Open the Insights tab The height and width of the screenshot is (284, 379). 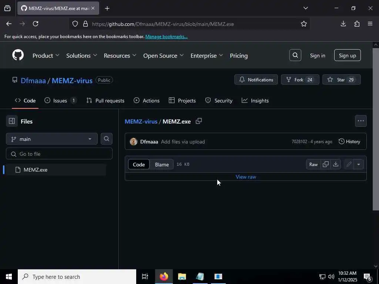255,101
